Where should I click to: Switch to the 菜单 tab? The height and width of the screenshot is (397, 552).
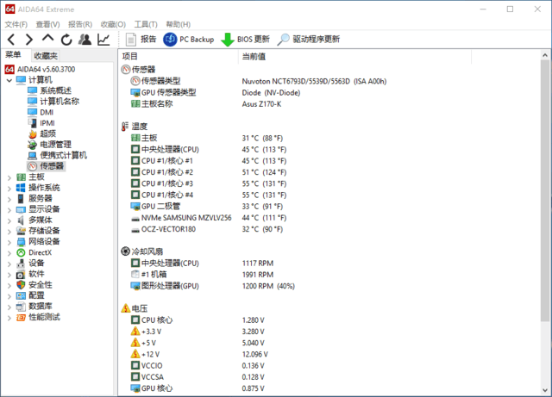click(14, 55)
